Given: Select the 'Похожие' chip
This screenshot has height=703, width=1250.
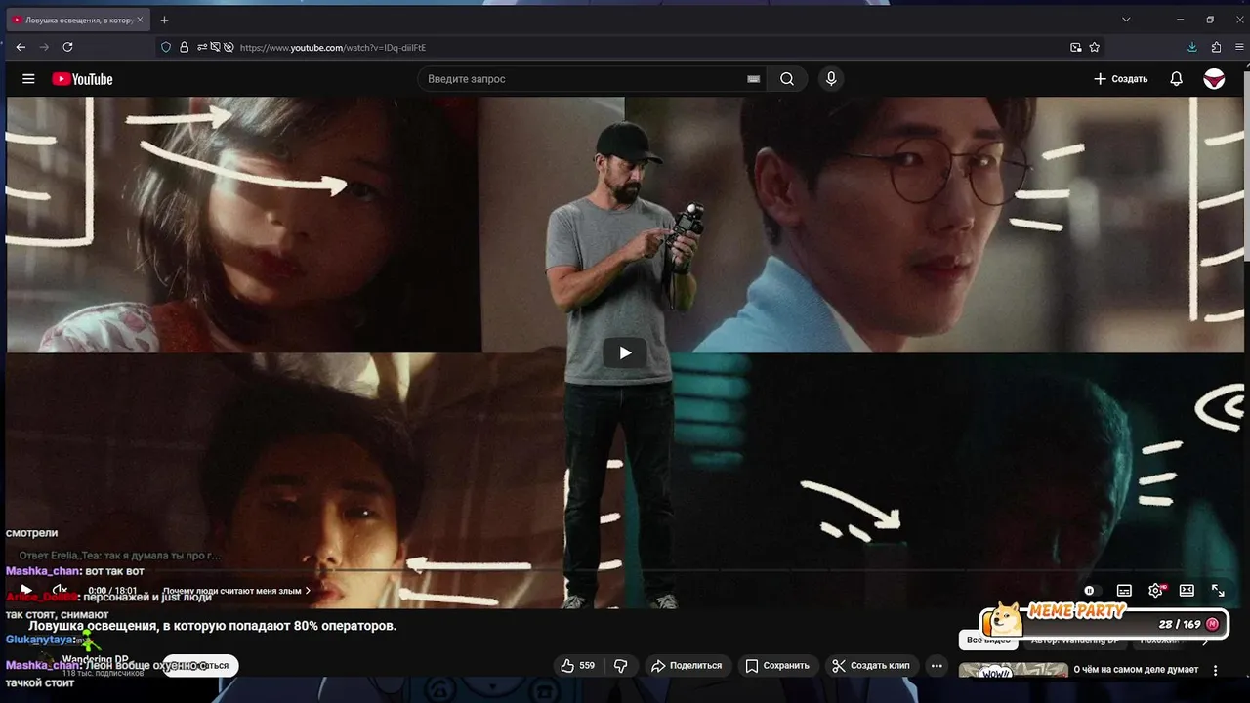Looking at the screenshot, I should (x=1160, y=641).
